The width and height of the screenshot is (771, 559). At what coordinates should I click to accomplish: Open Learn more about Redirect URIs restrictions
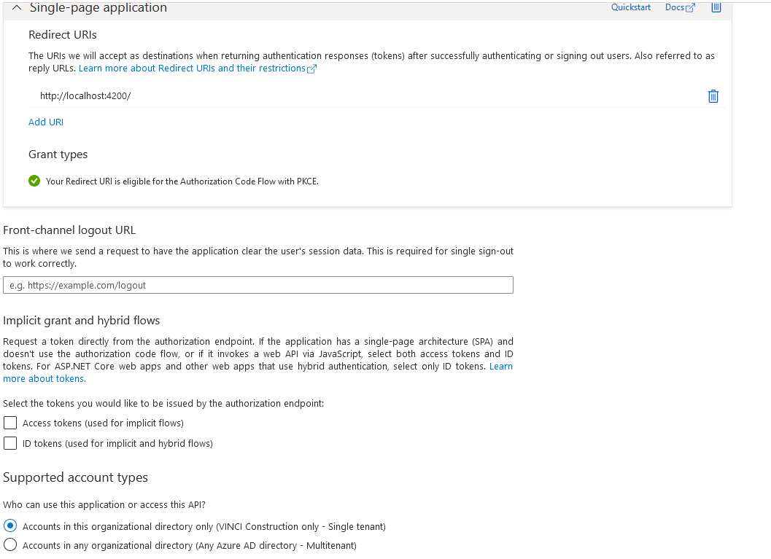[192, 68]
